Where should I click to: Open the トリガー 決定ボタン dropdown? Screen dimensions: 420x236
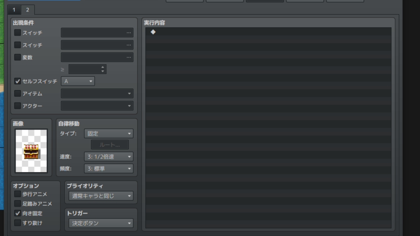pos(101,223)
